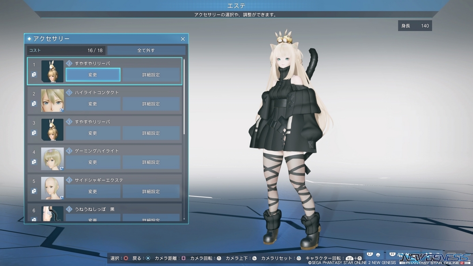The height and width of the screenshot is (266, 473).
Task: Click 変更 for ハイライトコンタクト
Action: coord(93,104)
